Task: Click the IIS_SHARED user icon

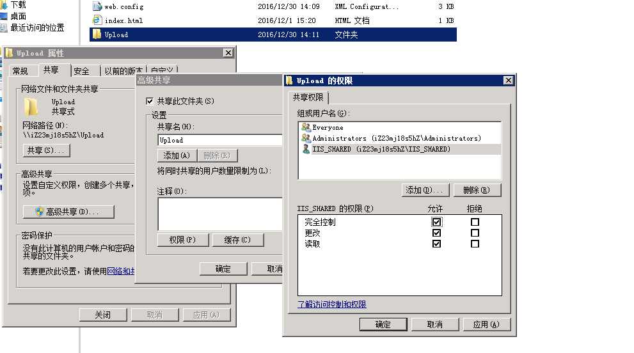Action: tap(306, 149)
